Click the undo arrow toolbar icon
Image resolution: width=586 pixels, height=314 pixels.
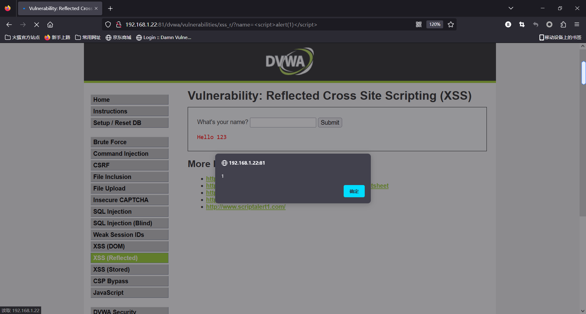[536, 25]
